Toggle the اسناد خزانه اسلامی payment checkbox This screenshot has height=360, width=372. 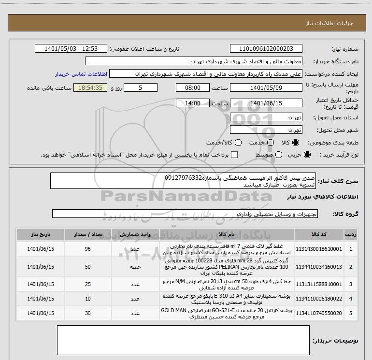pos(234,155)
